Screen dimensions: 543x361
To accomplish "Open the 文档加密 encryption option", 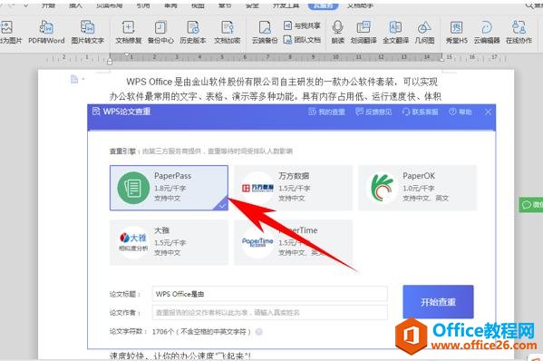I will 228,32.
